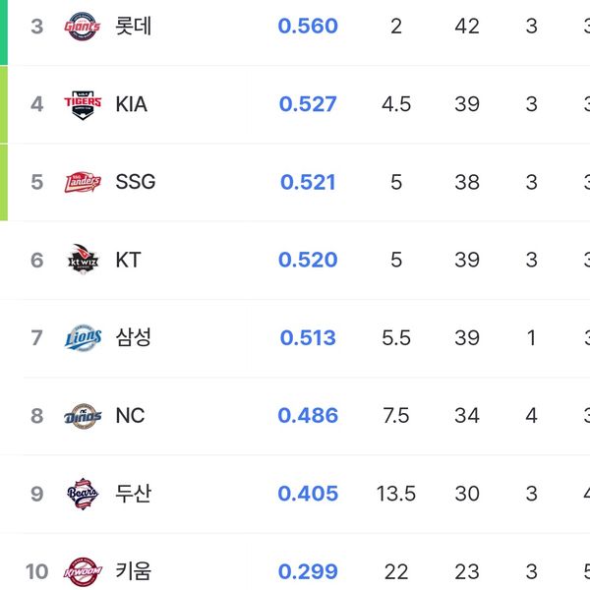Click games behind value 13.5
Image resolution: width=590 pixels, height=590 pixels.
click(395, 494)
